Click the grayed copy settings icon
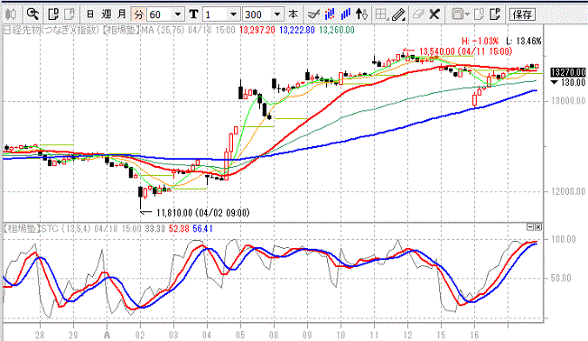The height and width of the screenshot is (341, 588). click(x=479, y=14)
